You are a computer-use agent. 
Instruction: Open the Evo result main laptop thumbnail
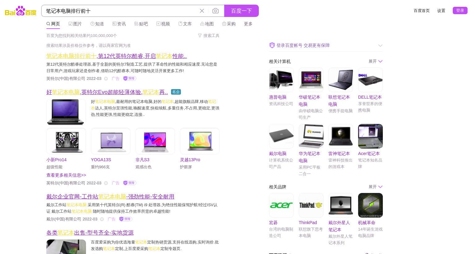tap(66, 112)
